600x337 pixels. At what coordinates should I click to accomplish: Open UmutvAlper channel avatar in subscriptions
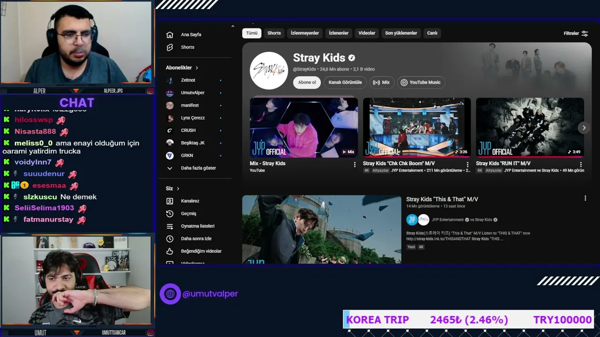(170, 93)
